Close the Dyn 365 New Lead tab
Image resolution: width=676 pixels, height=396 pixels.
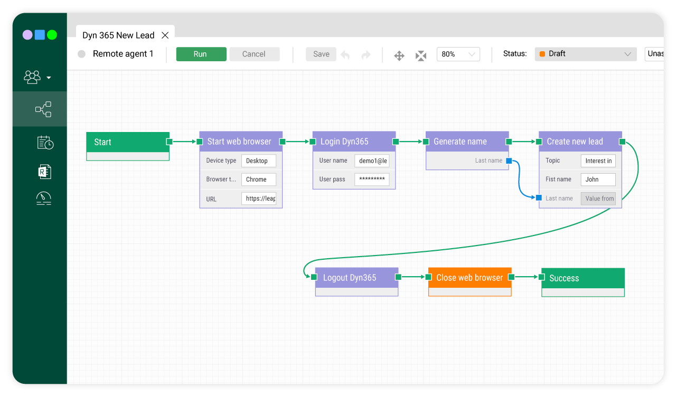coord(165,35)
